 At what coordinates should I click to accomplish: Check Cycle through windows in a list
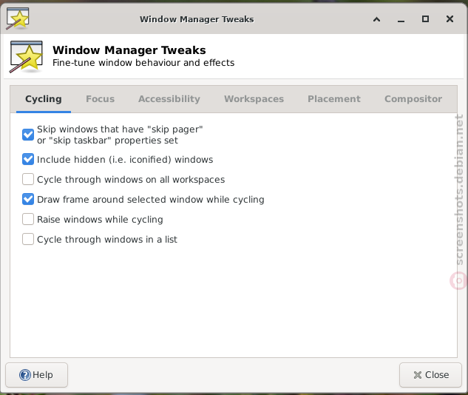28,239
